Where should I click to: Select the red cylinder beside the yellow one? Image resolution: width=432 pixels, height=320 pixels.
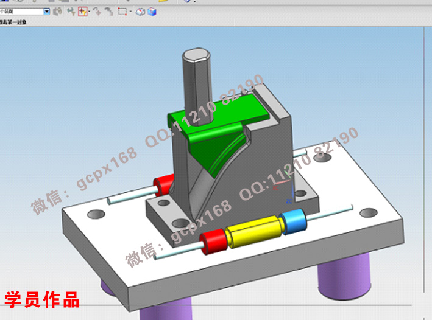point(214,241)
